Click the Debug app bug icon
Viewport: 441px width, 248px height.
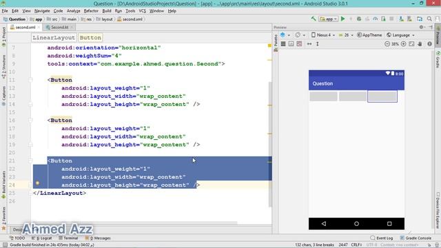point(359,19)
